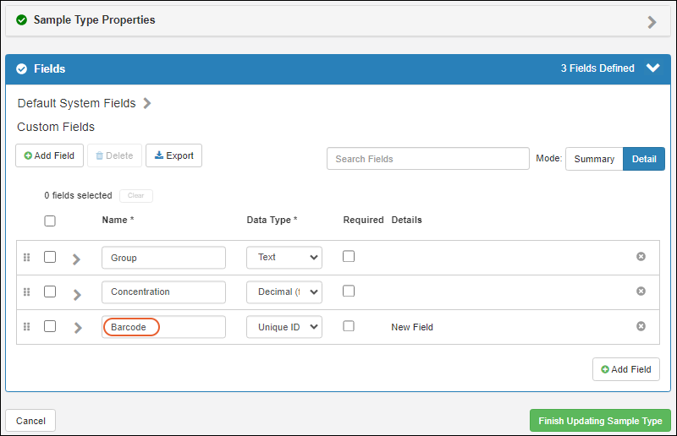677x436 pixels.
Task: Mark the Concentration field as Required
Action: tap(349, 292)
